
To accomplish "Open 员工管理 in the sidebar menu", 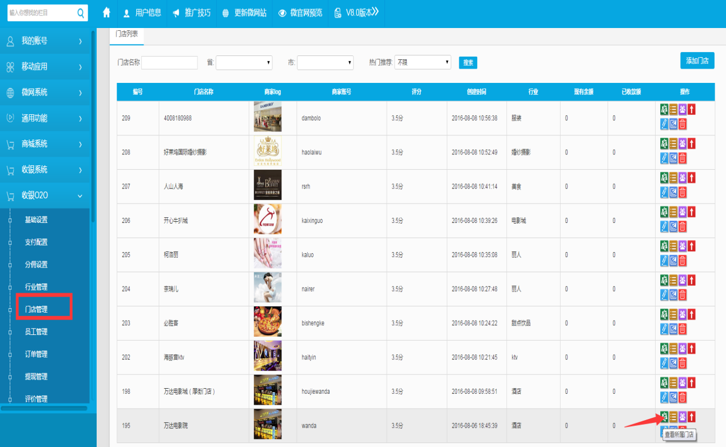I will 36,332.
